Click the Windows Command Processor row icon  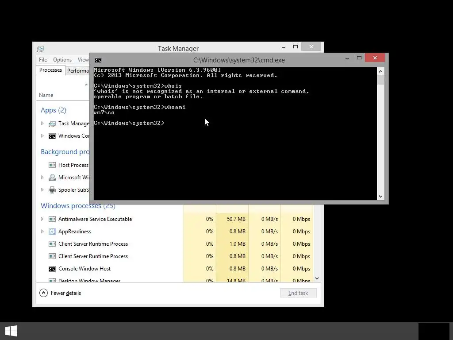52,136
